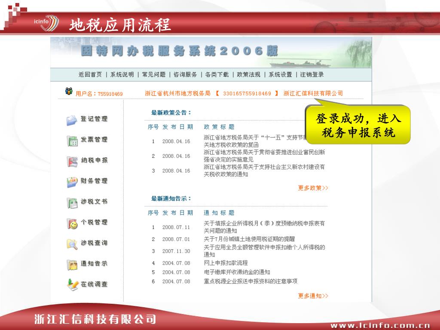Image resolution: width=440 pixels, height=330 pixels.
Task: Open the 涉税文书 sidebar link
Action: (94, 202)
